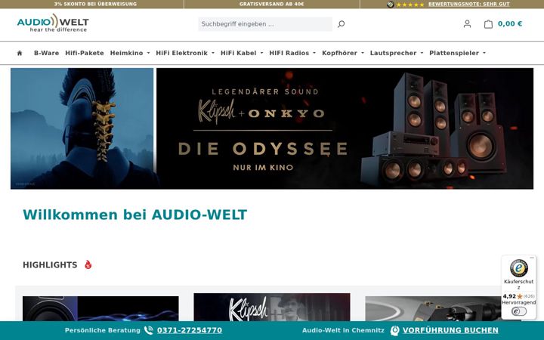The image size is (544, 340).
Task: Call the 0371-27254770 phone link
Action: [x=190, y=330]
